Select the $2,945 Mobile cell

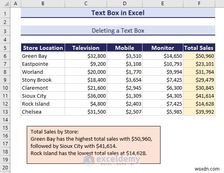(x=125, y=88)
